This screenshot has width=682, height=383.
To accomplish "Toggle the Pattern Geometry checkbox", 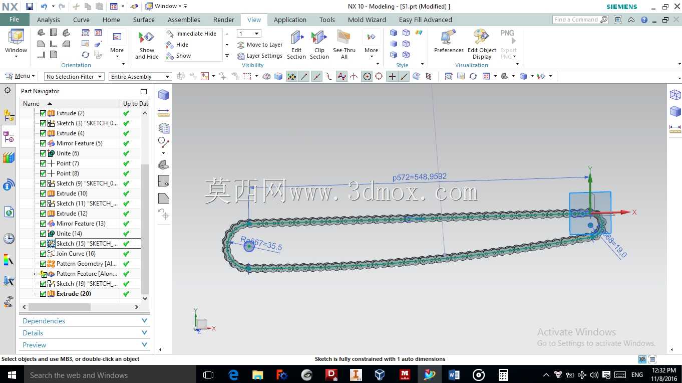I will point(43,264).
